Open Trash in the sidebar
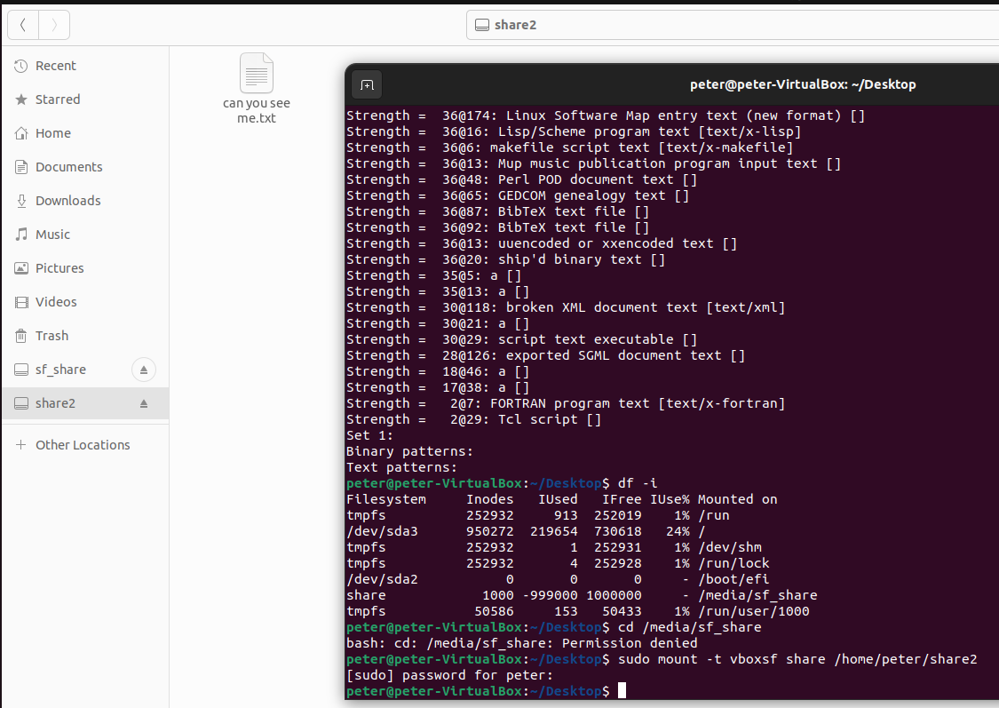This screenshot has height=708, width=999. [85, 336]
